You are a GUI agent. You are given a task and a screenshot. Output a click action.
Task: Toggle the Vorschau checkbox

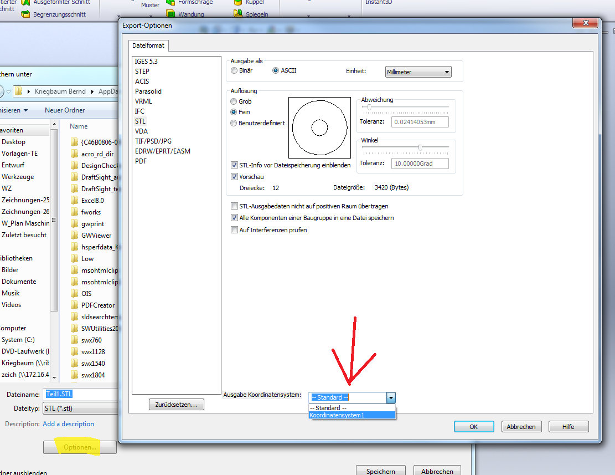(x=235, y=177)
